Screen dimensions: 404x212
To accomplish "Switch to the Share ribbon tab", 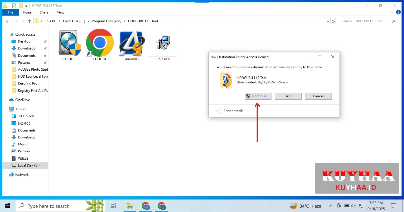I will tap(44, 12).
